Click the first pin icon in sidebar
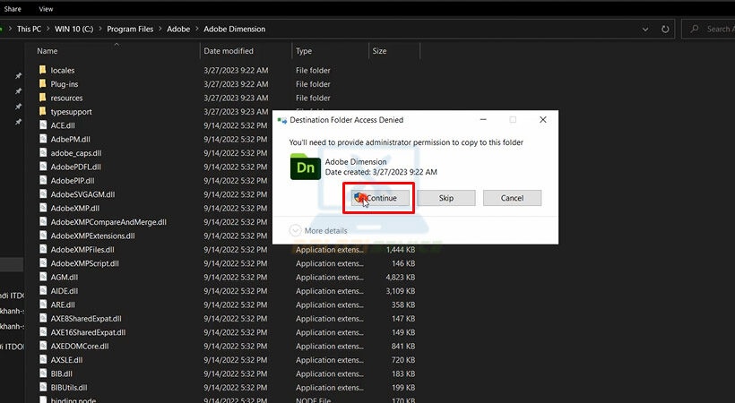 tap(18, 77)
